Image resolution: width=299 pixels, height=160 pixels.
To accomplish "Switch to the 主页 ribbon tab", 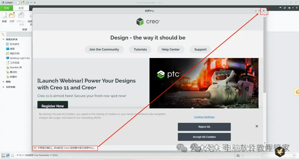I will tap(21, 8).
